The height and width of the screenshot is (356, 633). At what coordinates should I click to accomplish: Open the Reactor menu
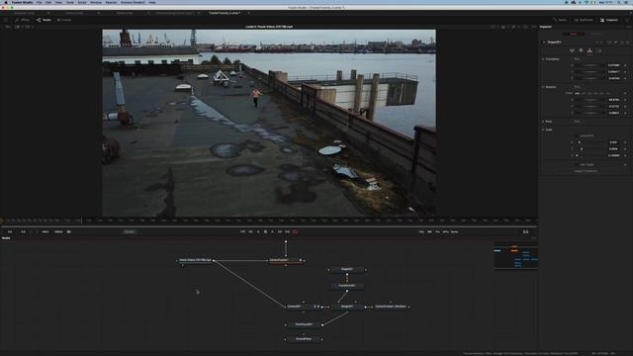coord(111,2)
